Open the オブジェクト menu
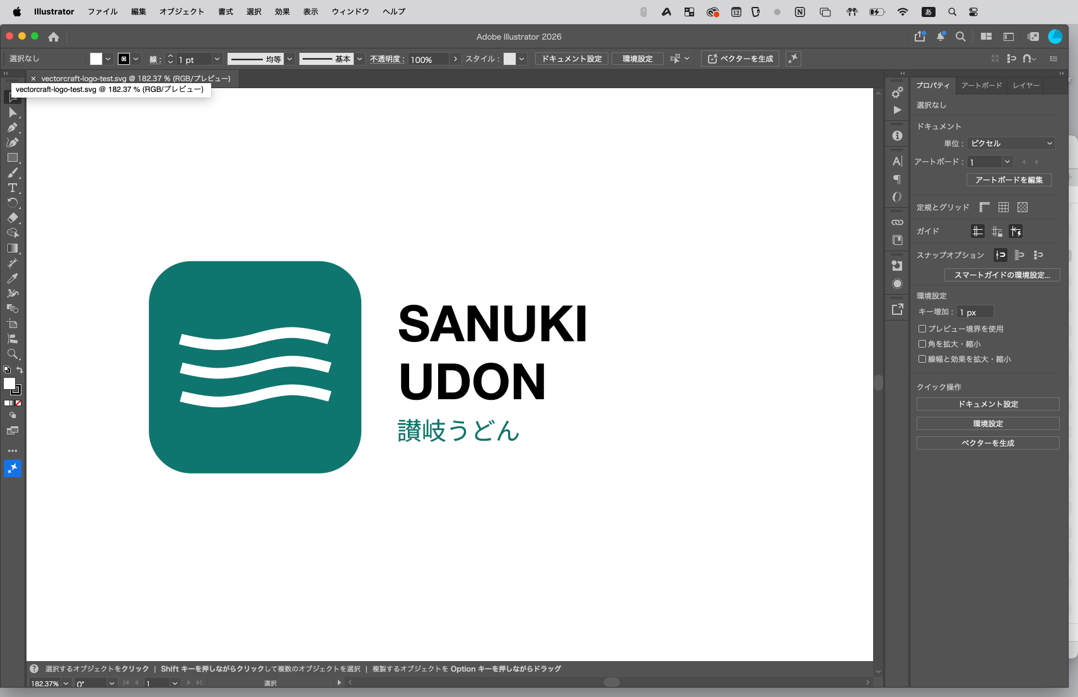 182,11
